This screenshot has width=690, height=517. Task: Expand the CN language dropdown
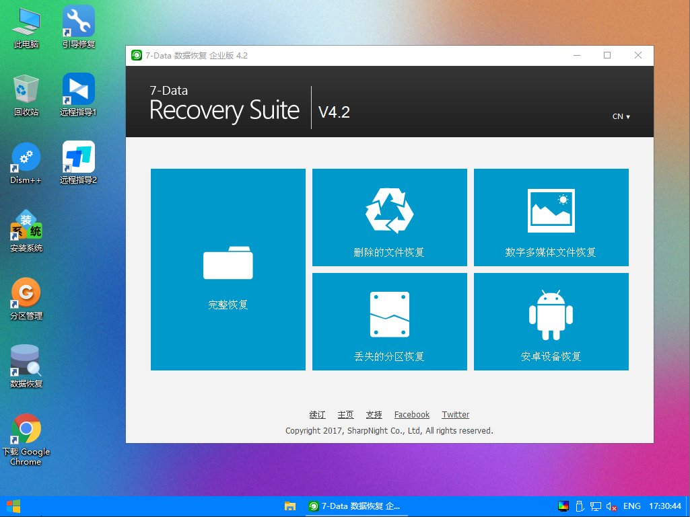coord(621,116)
